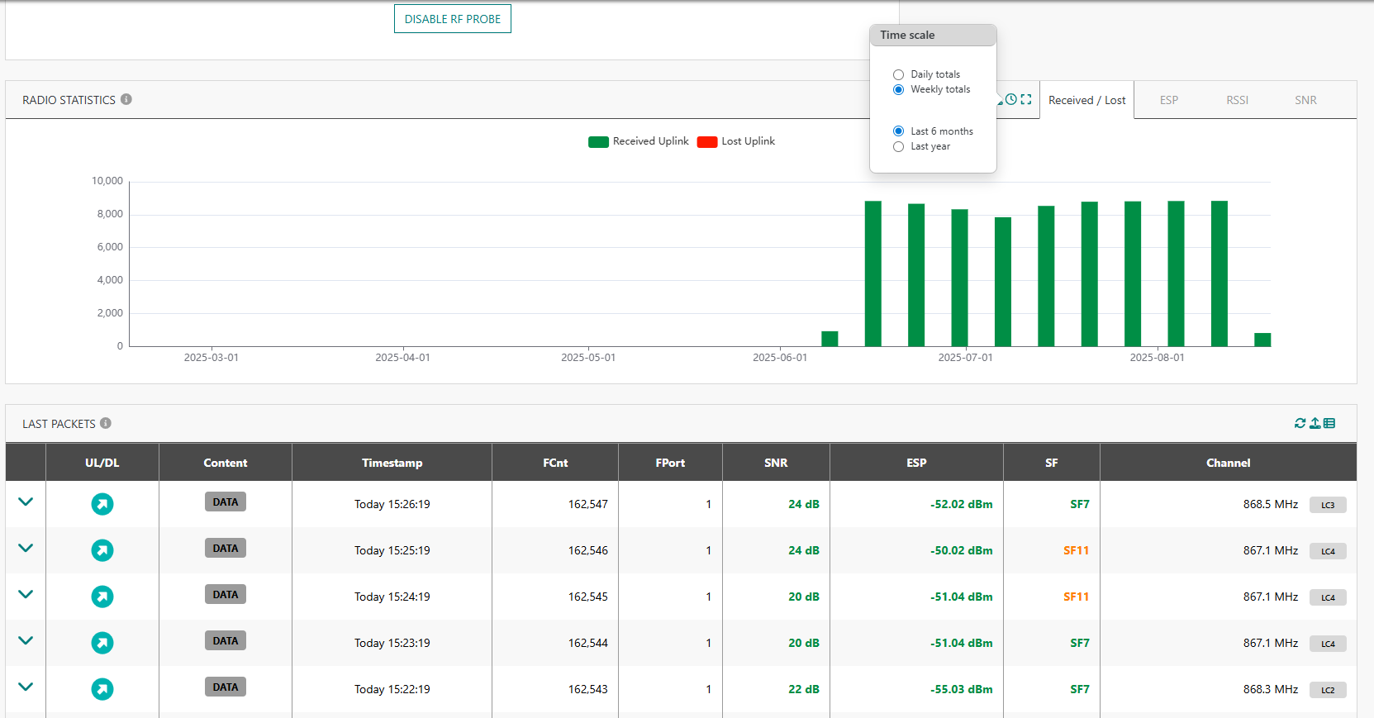Click the export packets icon

click(1315, 423)
